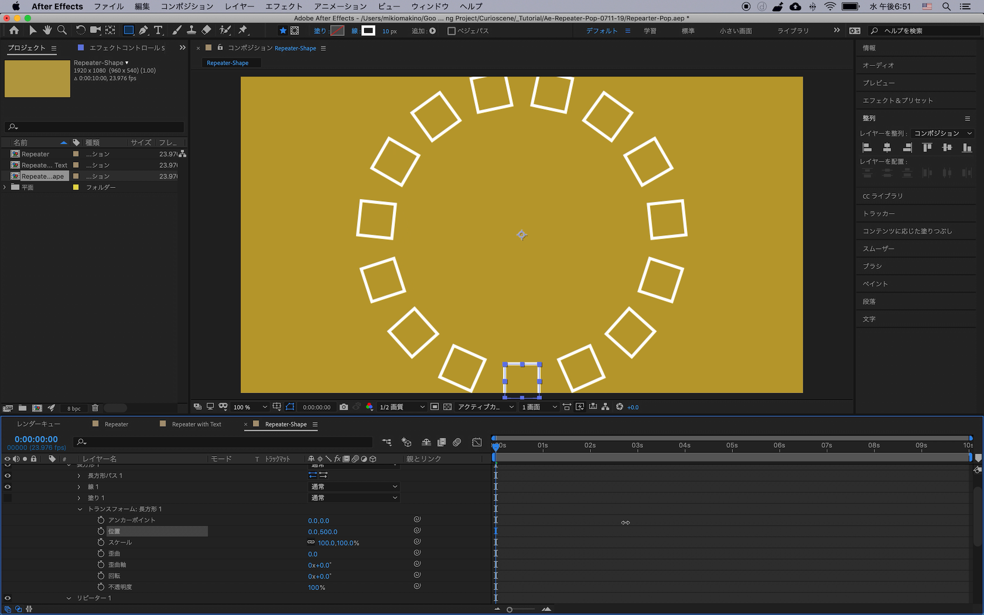984x615 pixels.
Task: Click the Home icon in toolbar
Action: pos(14,31)
